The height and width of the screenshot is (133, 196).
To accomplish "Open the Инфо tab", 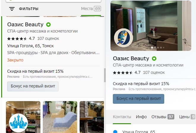I will (x=141, y=117).
